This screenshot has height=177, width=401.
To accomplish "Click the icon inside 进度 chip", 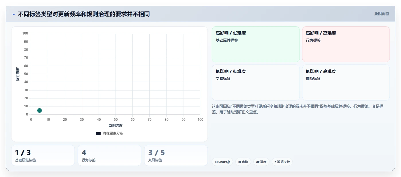I will click(258, 162).
